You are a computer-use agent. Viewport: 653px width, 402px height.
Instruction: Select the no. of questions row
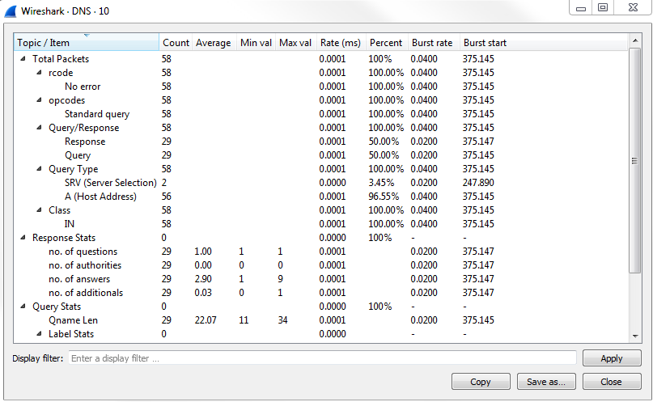point(320,251)
